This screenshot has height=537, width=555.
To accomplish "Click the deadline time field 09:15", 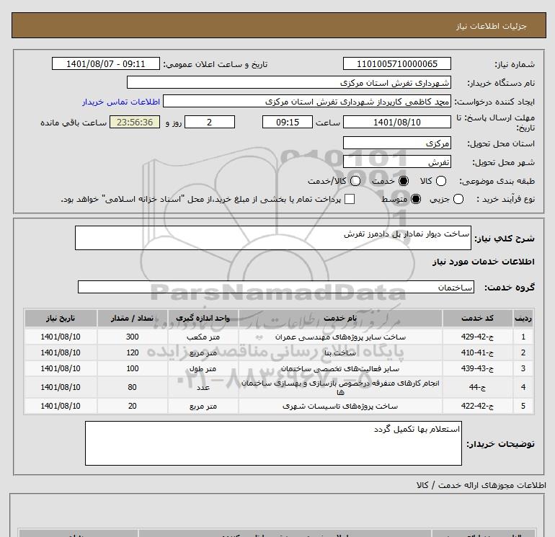I will (x=288, y=122).
